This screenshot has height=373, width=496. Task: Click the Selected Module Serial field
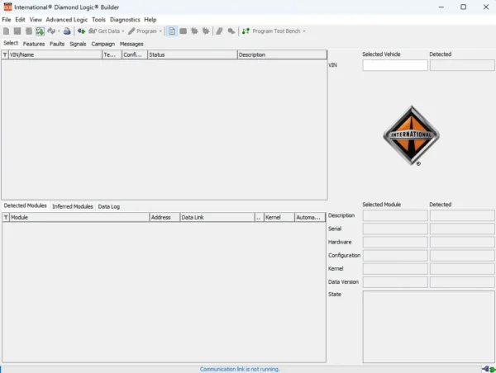[395, 229]
